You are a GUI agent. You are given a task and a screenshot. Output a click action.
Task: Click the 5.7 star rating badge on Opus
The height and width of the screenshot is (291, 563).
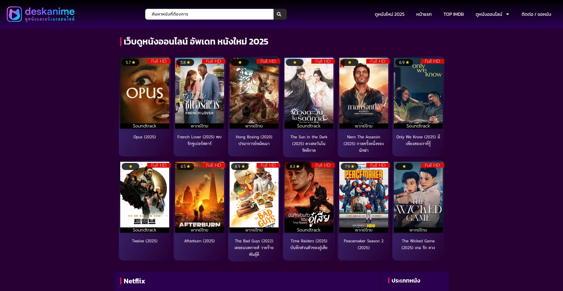pos(130,62)
